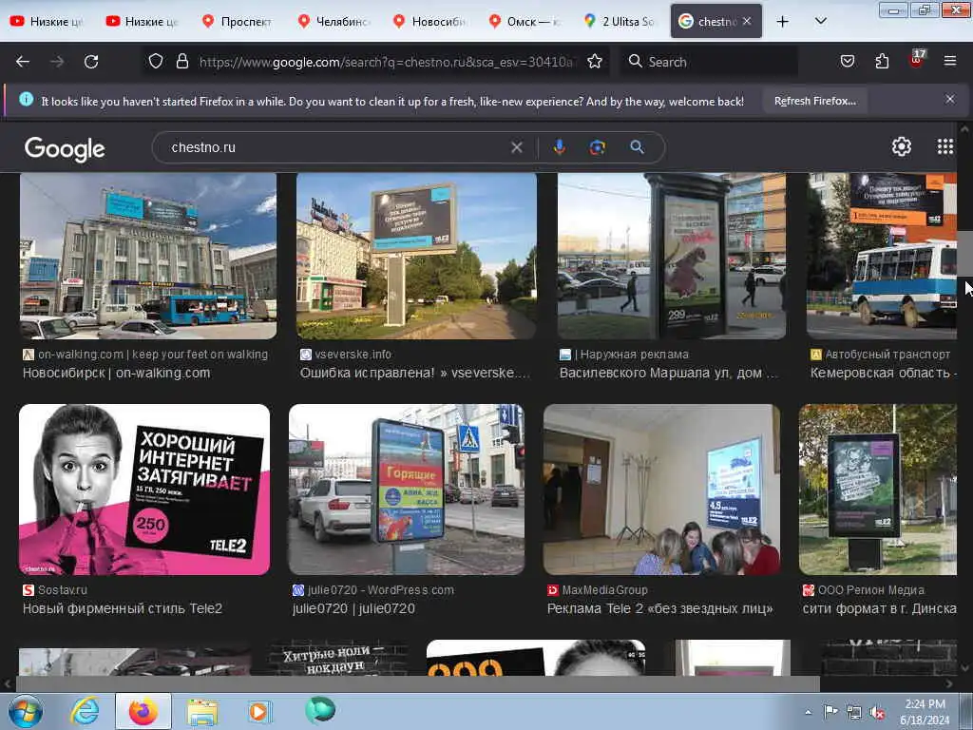Open the MaxMediaGroup Tele 2 image
Screen dimensions: 973x730
661,490
